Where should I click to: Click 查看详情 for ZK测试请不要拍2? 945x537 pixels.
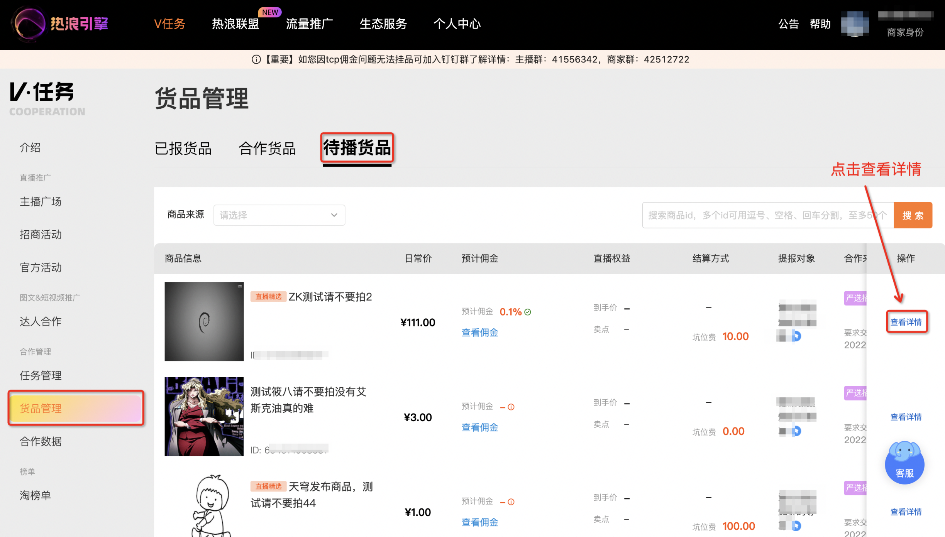[x=906, y=322]
